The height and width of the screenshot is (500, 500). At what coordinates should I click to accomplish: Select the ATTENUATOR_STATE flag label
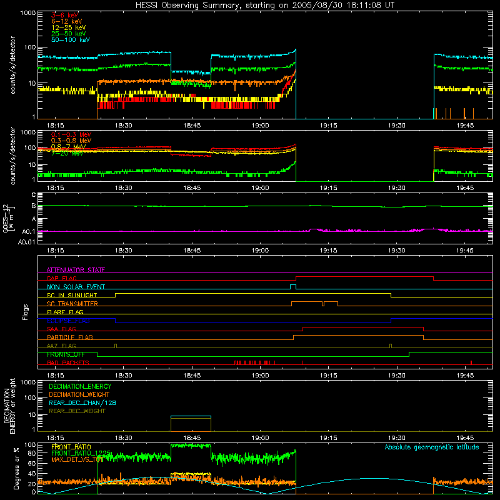76,270
